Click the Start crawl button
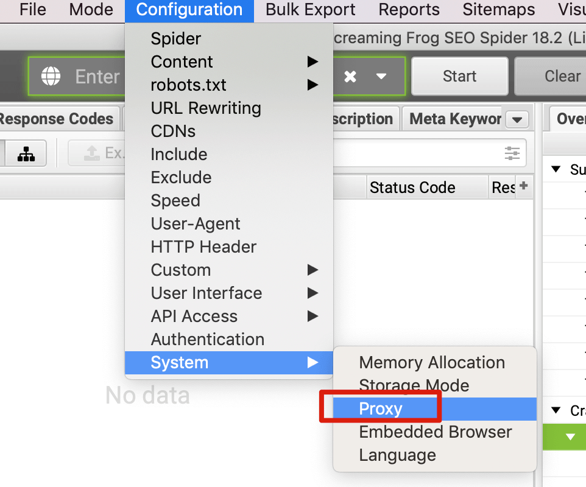 [460, 76]
